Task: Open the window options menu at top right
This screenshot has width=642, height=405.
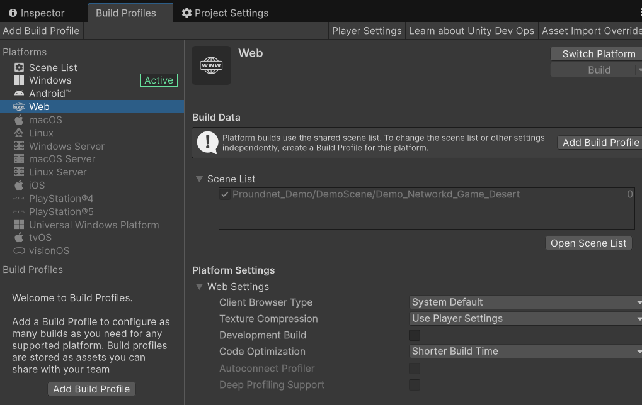Action: pyautogui.click(x=640, y=13)
